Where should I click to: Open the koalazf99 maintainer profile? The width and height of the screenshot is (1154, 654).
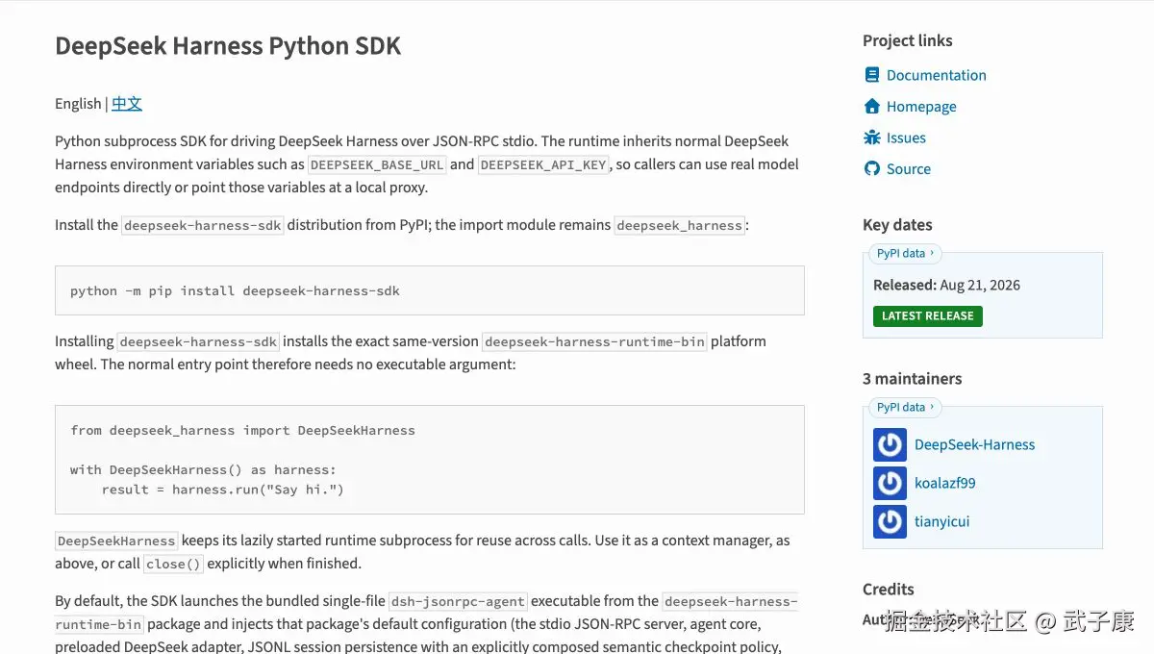[944, 483]
